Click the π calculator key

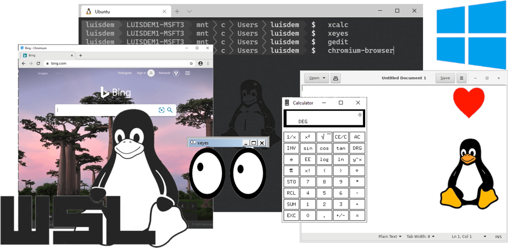(291, 171)
